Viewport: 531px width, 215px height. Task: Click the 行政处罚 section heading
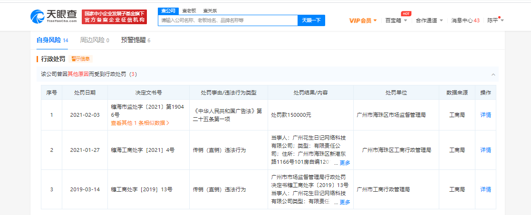point(53,59)
